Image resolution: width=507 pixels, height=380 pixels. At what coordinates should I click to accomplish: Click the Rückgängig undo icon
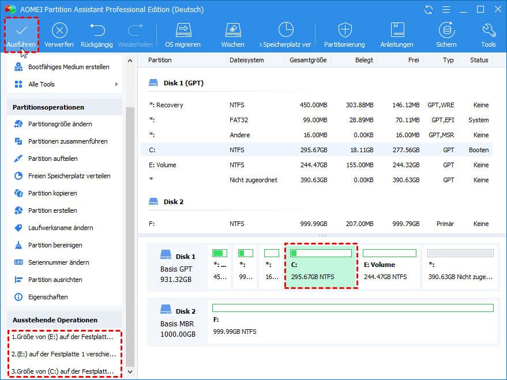97,35
